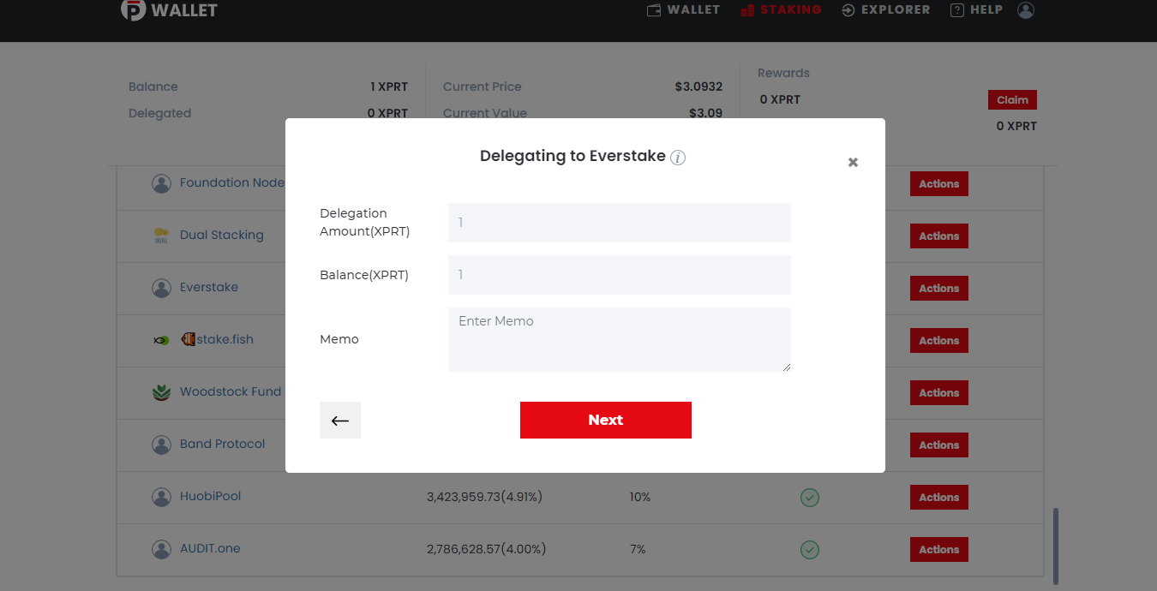The height and width of the screenshot is (591, 1157).
Task: Click the HuobiPool active status checkmark
Action: tap(810, 497)
